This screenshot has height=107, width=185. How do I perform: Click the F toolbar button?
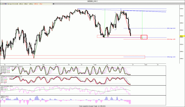(x=4, y=4)
